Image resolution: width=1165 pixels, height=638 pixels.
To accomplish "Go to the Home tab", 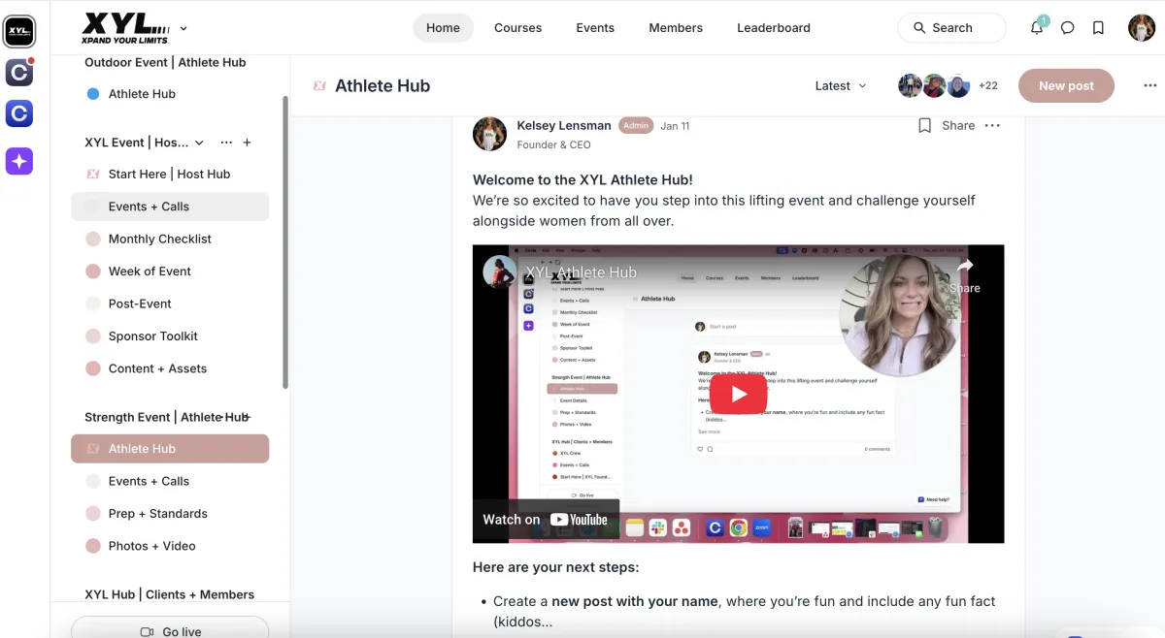I will point(443,28).
